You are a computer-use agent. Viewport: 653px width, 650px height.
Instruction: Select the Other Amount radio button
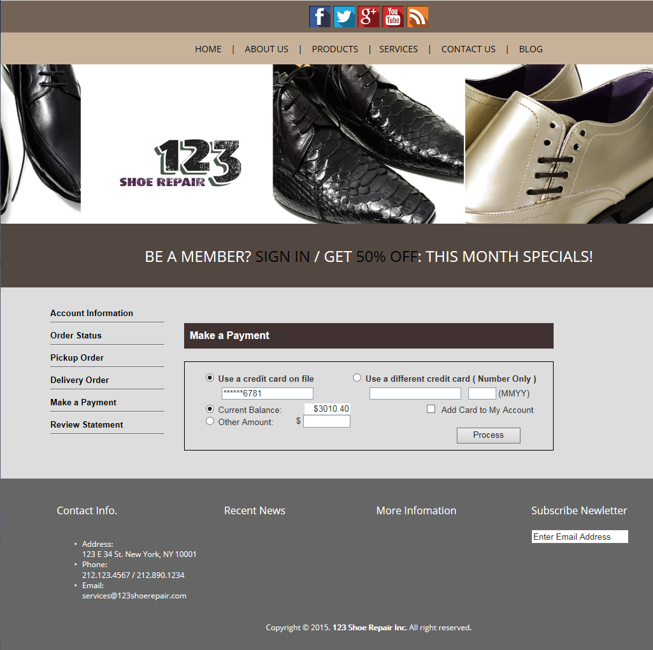coord(210,421)
